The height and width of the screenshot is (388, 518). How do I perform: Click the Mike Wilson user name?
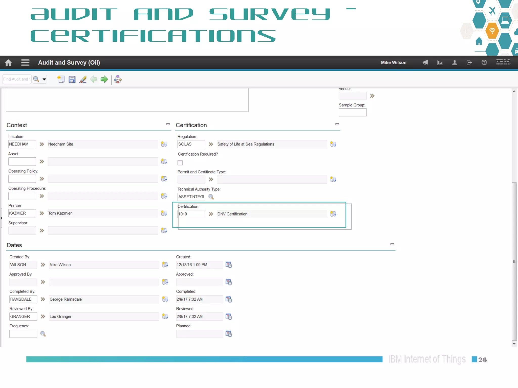click(394, 62)
